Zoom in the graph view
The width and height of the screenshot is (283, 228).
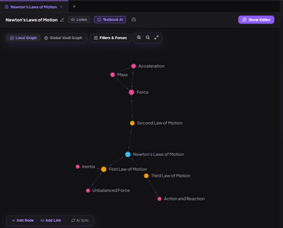pyautogui.click(x=139, y=37)
